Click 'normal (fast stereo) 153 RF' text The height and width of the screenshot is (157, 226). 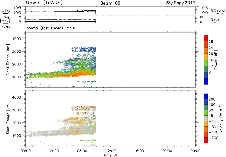[x=52, y=28]
